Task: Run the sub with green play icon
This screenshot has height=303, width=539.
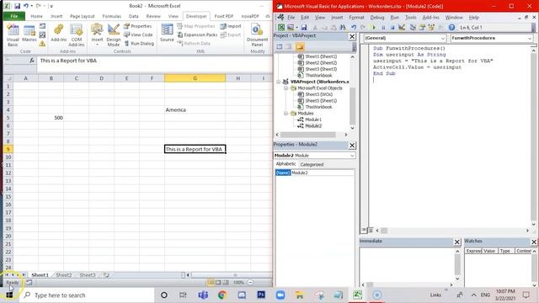Action: coord(374,28)
